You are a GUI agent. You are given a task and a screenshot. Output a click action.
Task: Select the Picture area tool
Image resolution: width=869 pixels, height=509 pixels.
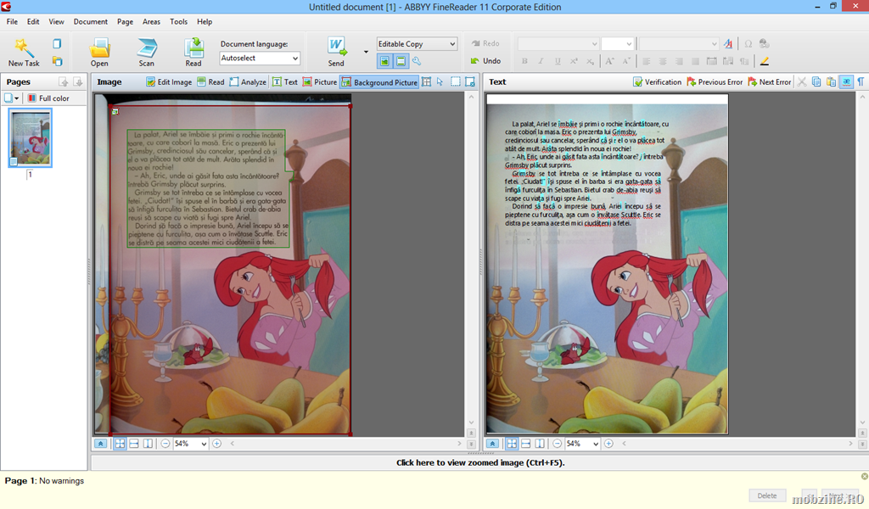click(319, 82)
